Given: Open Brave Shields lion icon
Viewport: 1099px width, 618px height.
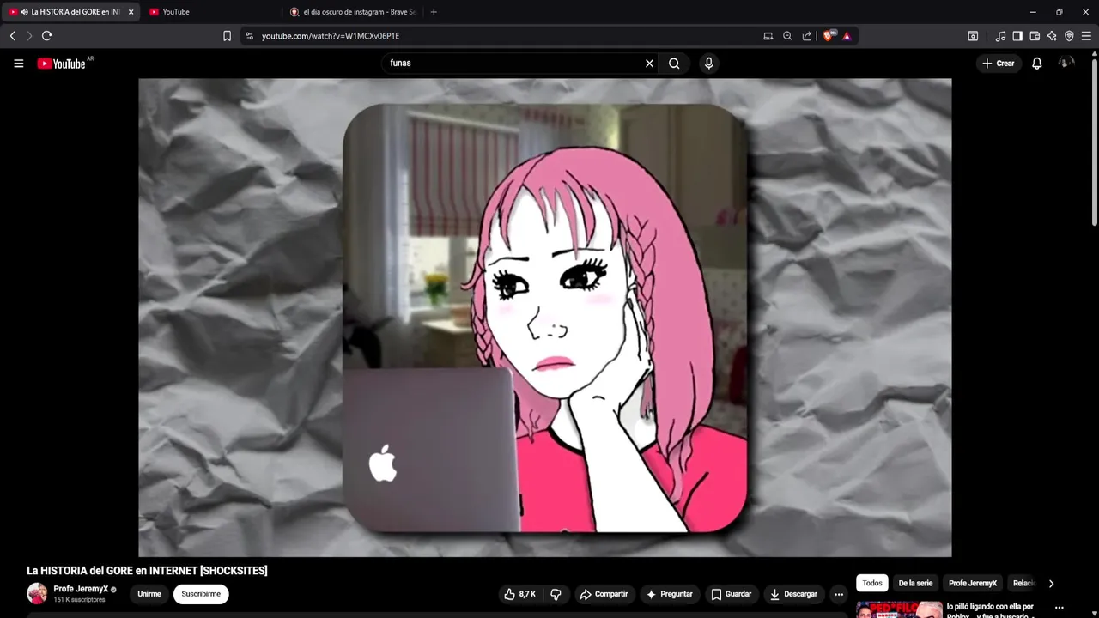Looking at the screenshot, I should [x=829, y=36].
